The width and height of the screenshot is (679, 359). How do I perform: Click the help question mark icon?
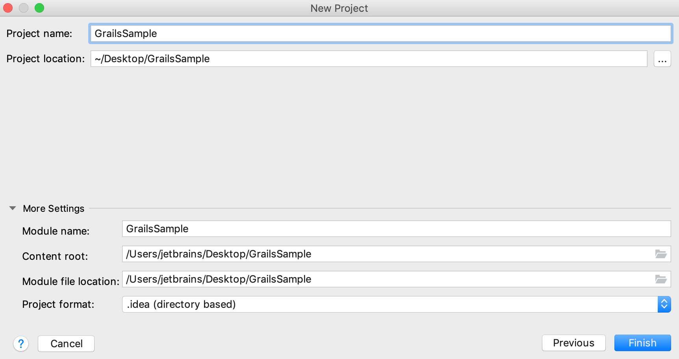point(21,344)
